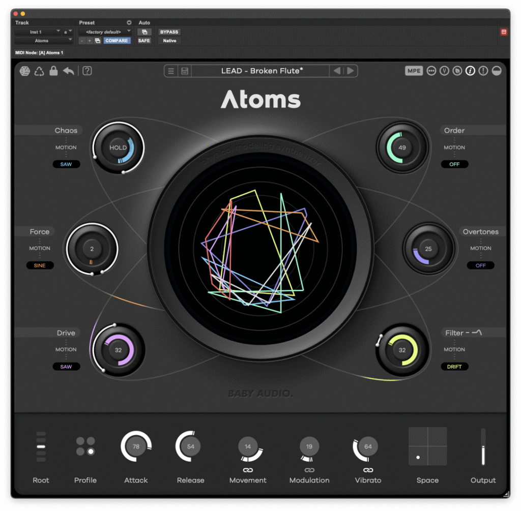Select the highlighted Profile dot
Image resolution: width=521 pixels, height=511 pixels.
pos(91,452)
